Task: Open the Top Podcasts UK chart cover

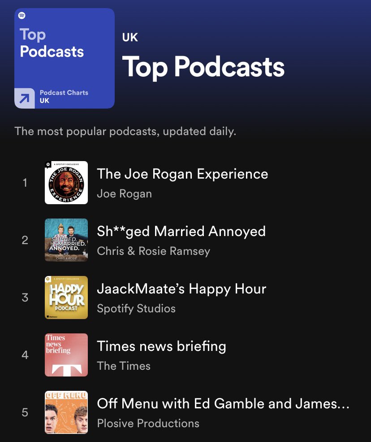Action: 65,58
